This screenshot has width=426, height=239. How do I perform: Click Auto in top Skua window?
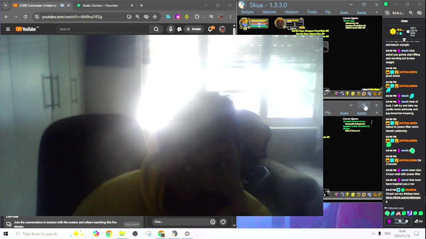(x=344, y=13)
